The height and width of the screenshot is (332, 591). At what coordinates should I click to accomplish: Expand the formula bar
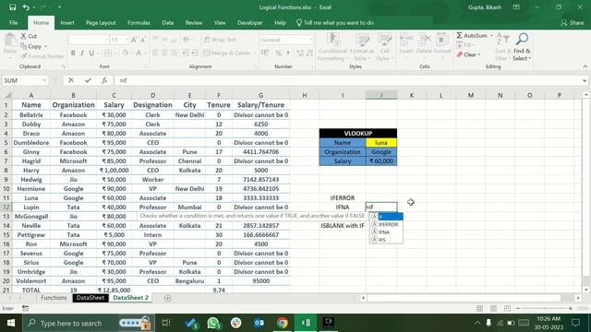[585, 80]
